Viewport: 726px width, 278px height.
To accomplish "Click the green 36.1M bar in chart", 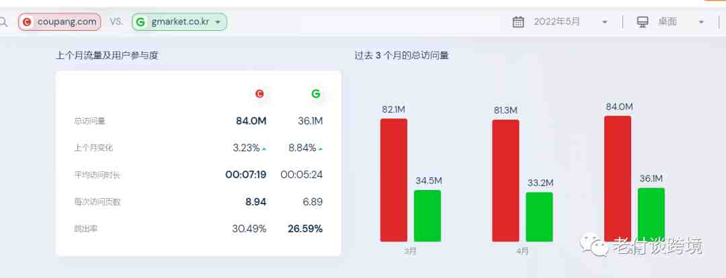I will click(x=651, y=215).
